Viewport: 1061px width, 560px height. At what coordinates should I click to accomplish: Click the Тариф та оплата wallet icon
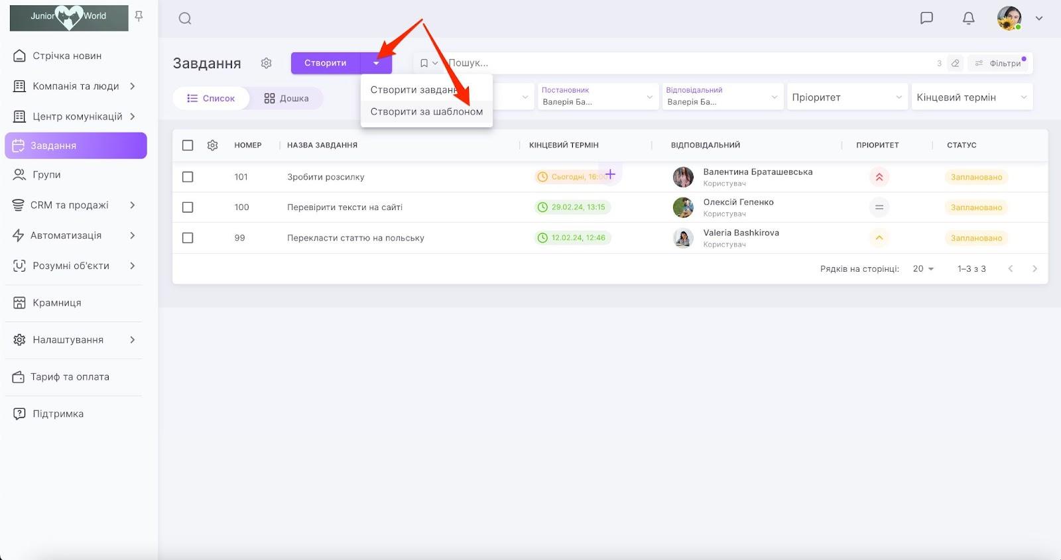coord(18,377)
